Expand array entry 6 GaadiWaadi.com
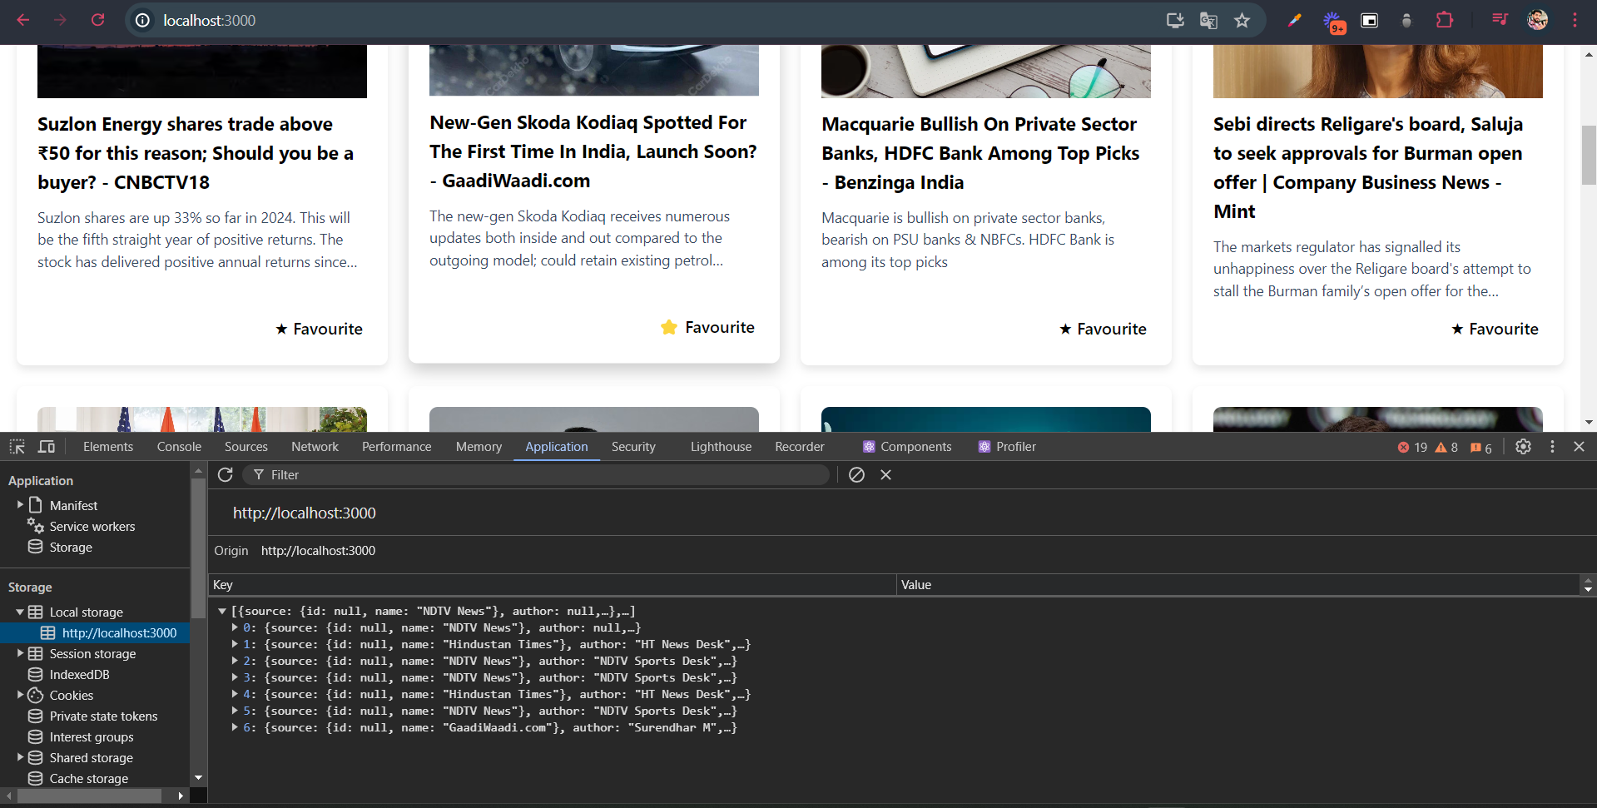 (235, 727)
